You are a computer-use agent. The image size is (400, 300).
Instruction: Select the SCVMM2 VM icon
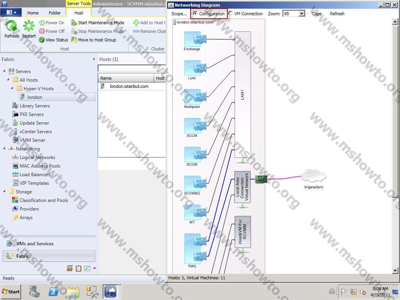195,183
